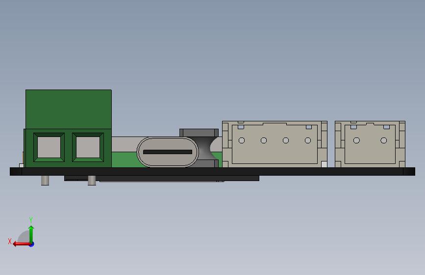Pick small white square at four-pin connector base

pyautogui.click(x=324, y=164)
